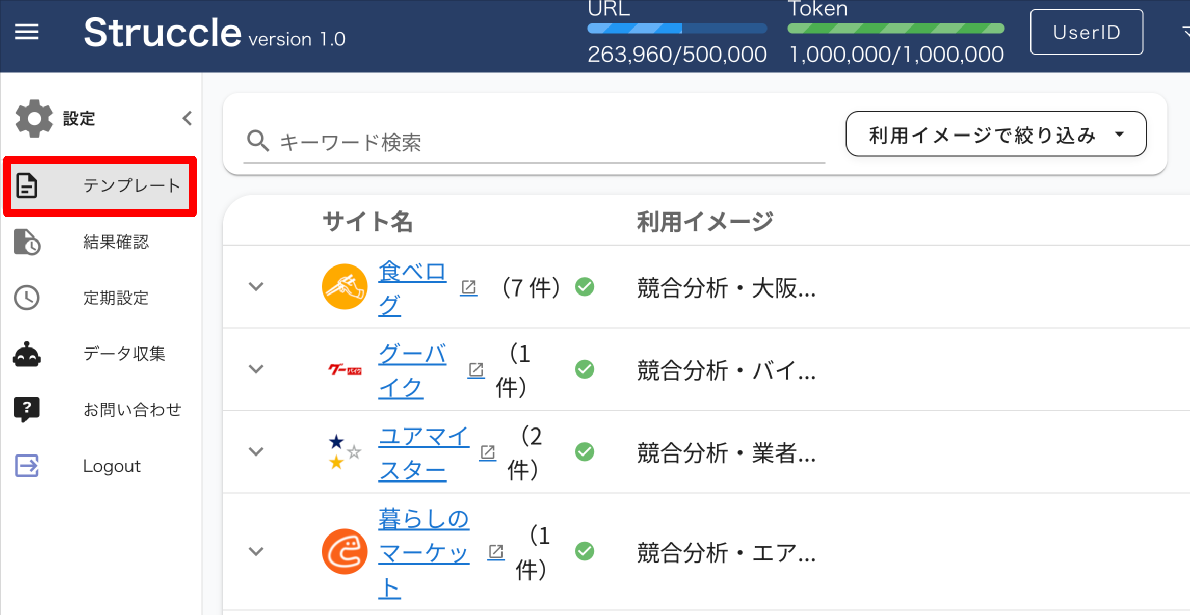The height and width of the screenshot is (615, 1190).
Task: Click the clock icon for periodic settings
Action: pyautogui.click(x=27, y=298)
